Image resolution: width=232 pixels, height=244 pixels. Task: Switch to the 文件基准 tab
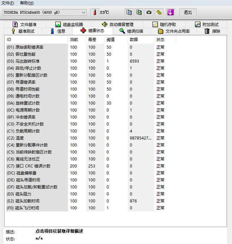[25, 24]
